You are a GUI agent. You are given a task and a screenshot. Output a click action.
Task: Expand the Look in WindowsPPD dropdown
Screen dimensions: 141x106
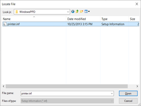(68, 12)
